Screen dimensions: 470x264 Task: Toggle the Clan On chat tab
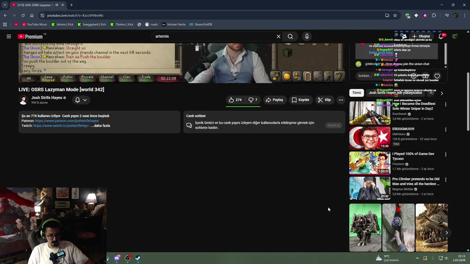coord(126,78)
